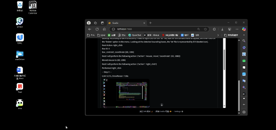
Task: Refresh the Gradio page
Action: 97,29
